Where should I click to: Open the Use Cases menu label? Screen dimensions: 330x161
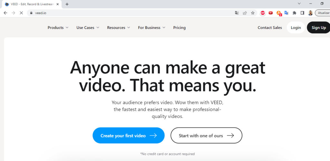coord(85,28)
